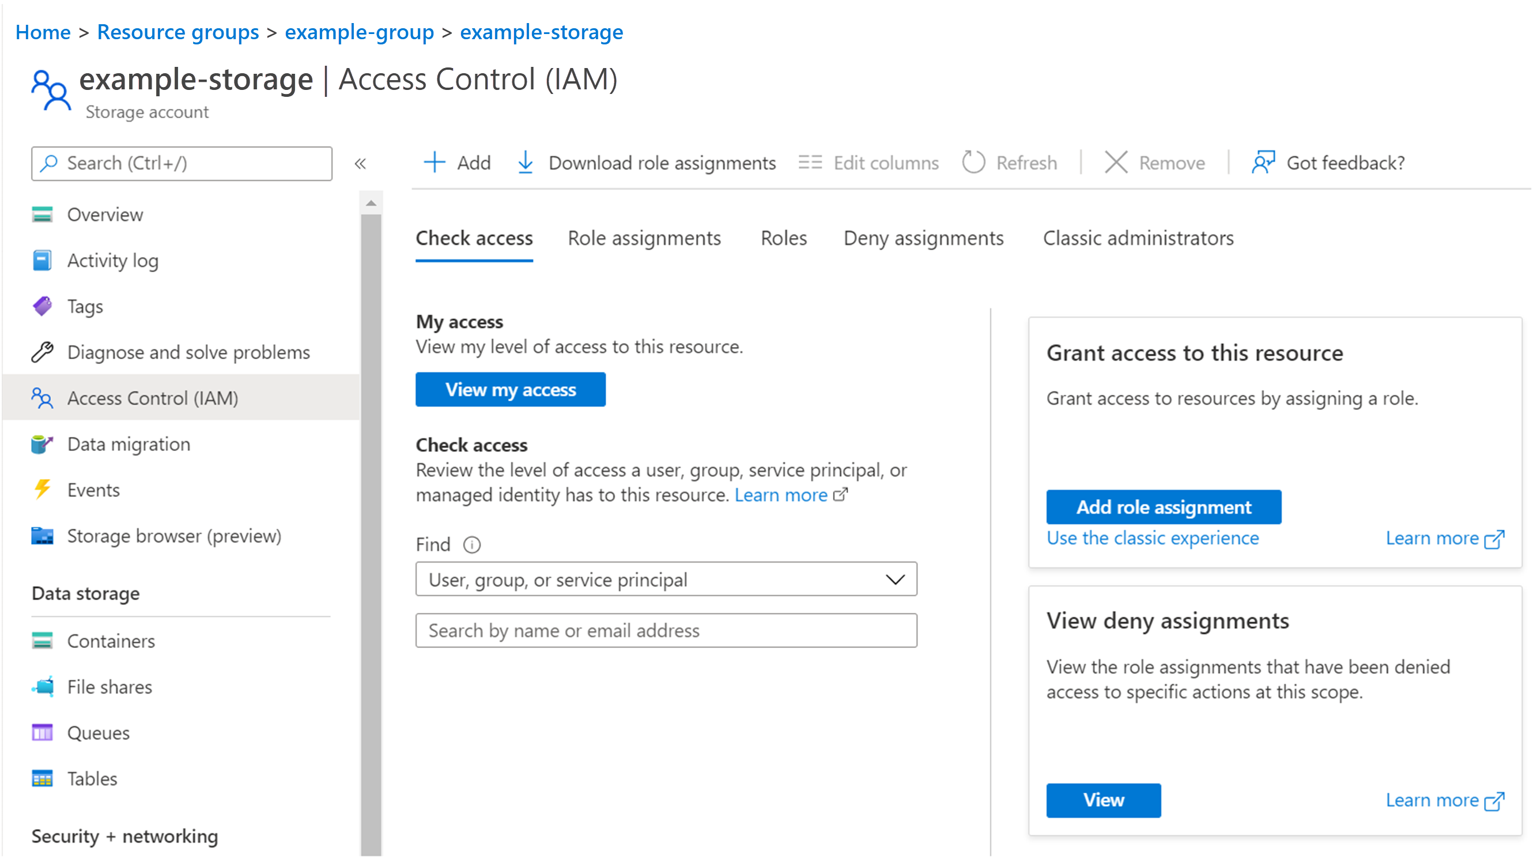Click the Got feedback? label
This screenshot has width=1537, height=859.
point(1346,163)
